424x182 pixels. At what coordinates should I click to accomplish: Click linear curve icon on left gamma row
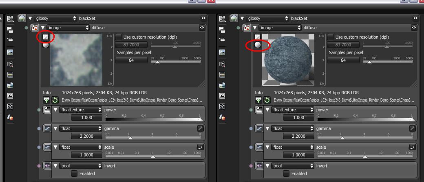tap(200, 128)
